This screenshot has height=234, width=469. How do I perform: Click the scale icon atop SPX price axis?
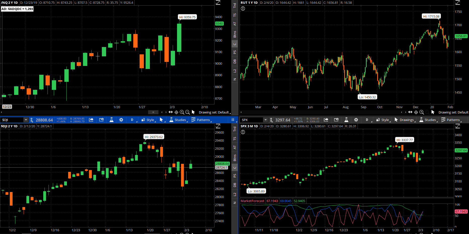click(x=458, y=126)
